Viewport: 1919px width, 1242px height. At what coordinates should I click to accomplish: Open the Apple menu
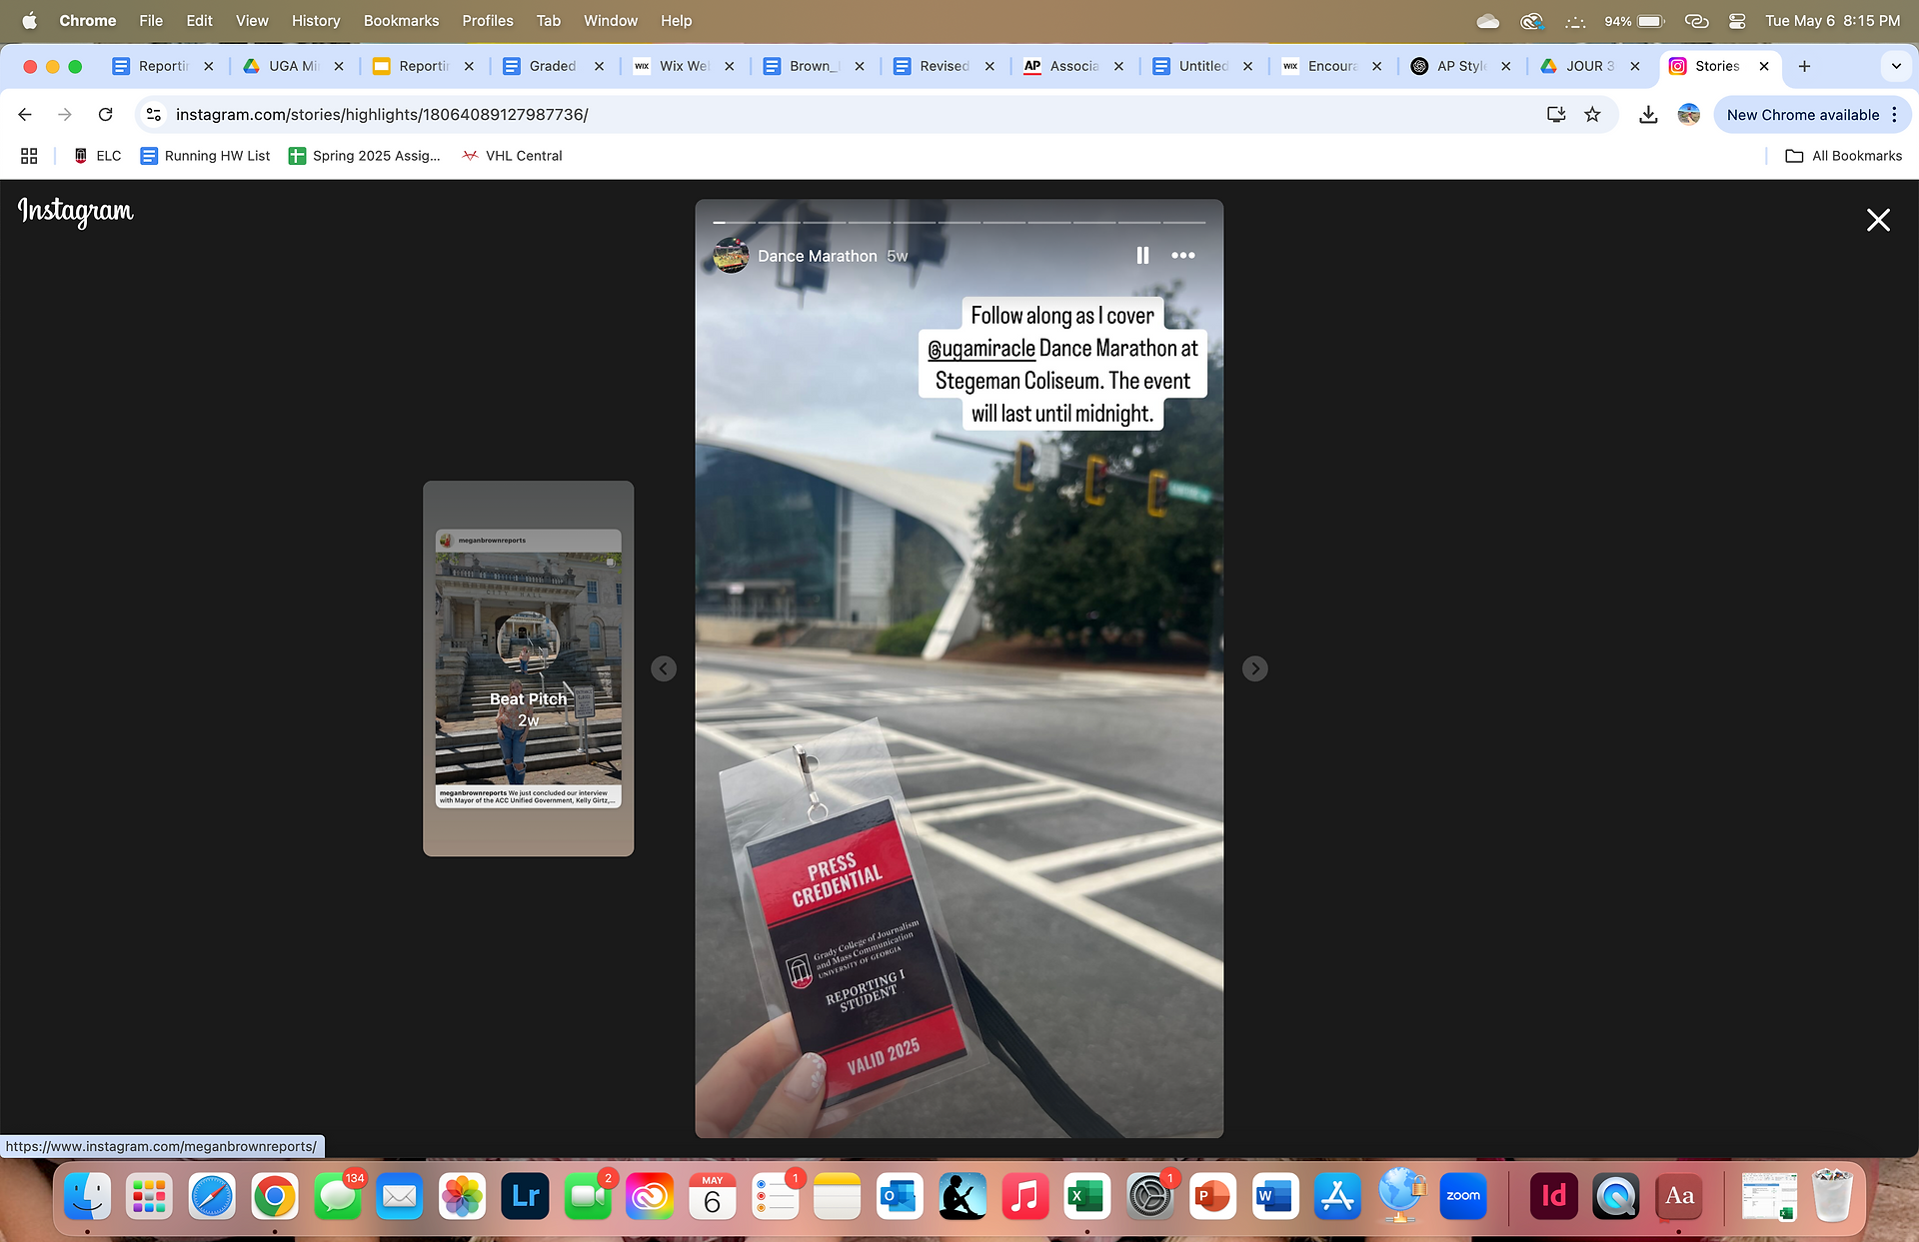30,21
